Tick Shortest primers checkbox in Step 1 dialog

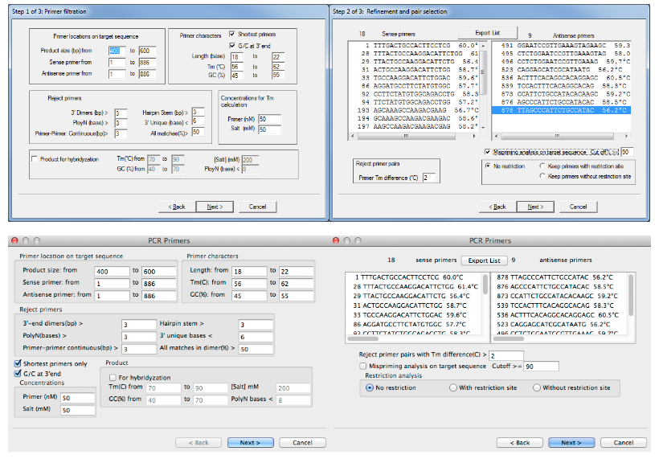click(x=231, y=34)
